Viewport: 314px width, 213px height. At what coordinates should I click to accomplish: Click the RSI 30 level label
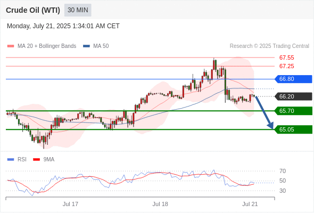(283, 191)
